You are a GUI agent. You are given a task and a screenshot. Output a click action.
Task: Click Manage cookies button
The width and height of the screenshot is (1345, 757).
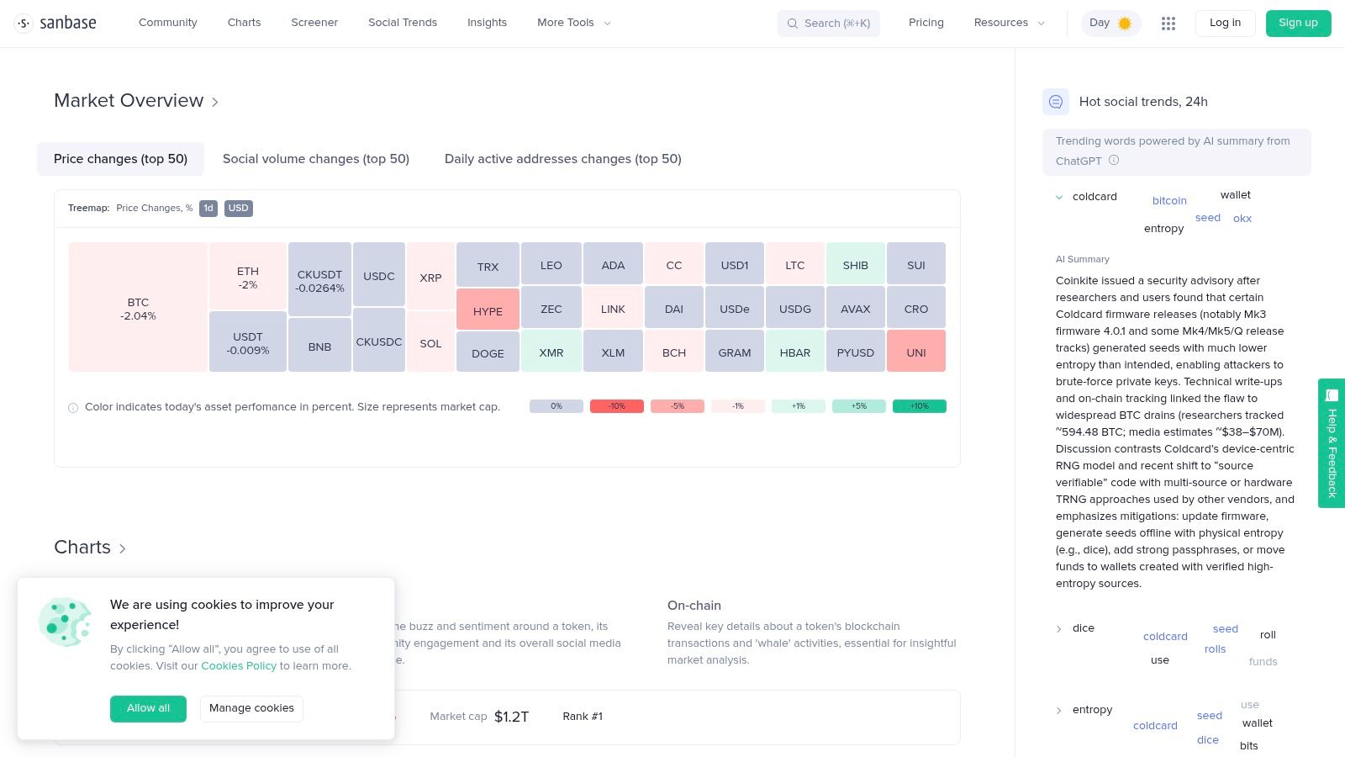pyautogui.click(x=251, y=708)
